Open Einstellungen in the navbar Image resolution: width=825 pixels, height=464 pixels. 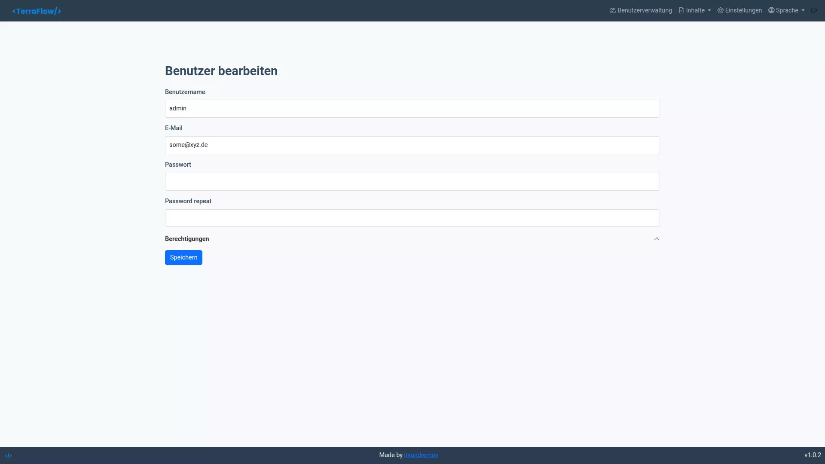tap(739, 10)
